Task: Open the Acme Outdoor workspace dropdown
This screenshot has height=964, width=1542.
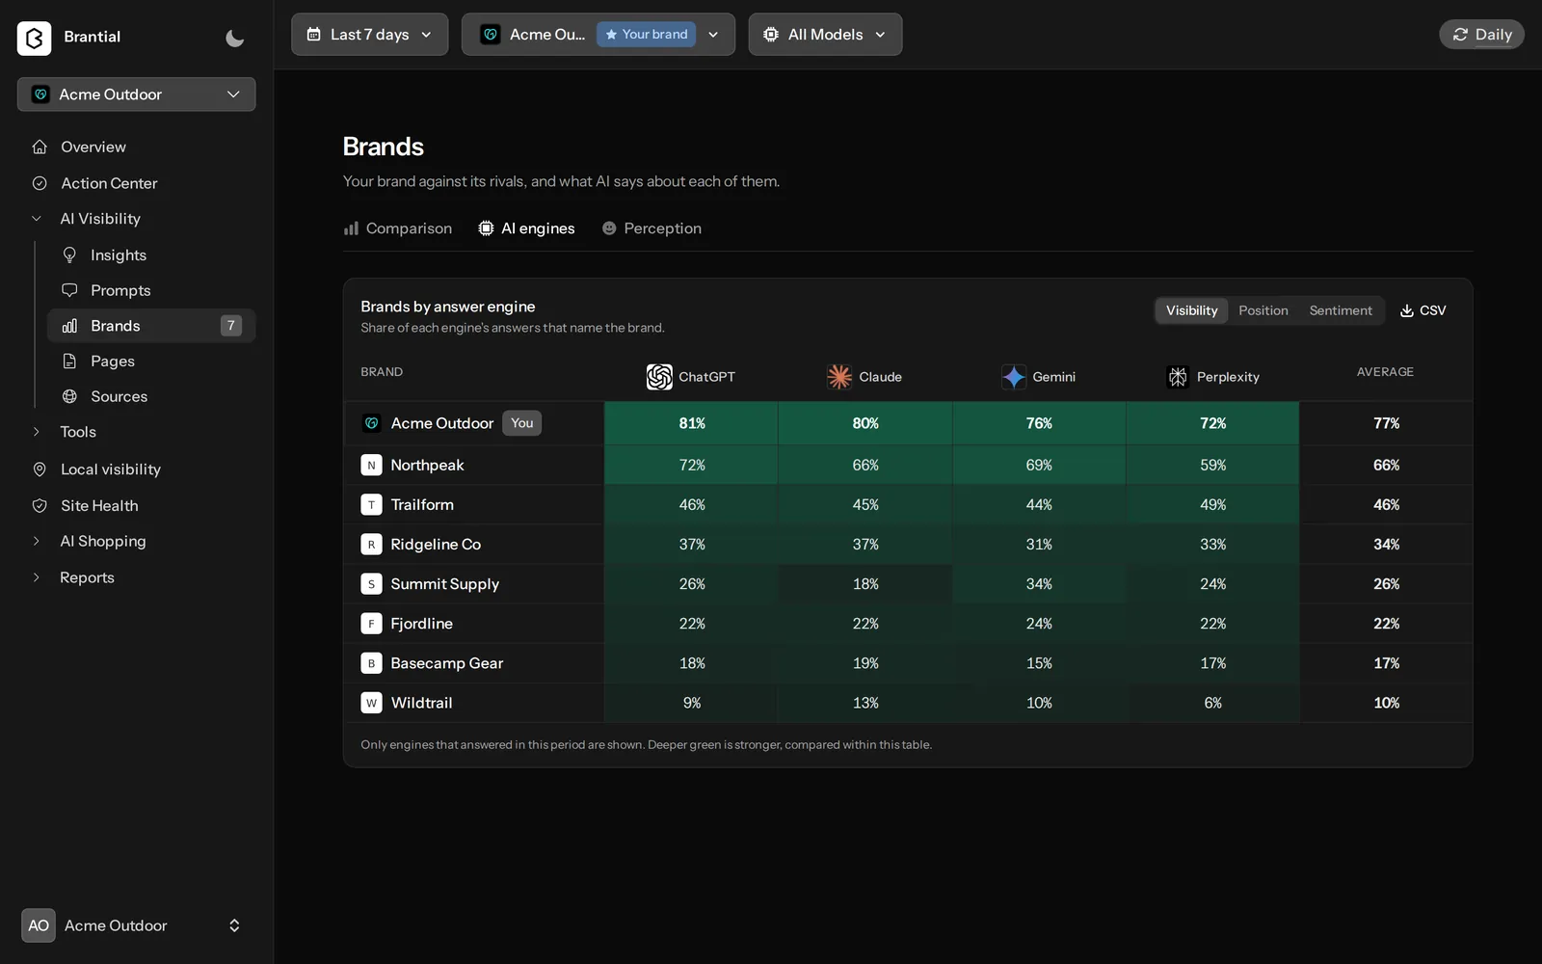Action: [137, 94]
